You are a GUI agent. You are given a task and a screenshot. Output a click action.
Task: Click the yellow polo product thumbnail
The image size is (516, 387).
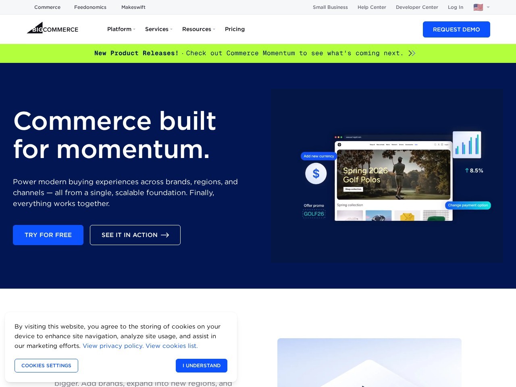click(407, 216)
